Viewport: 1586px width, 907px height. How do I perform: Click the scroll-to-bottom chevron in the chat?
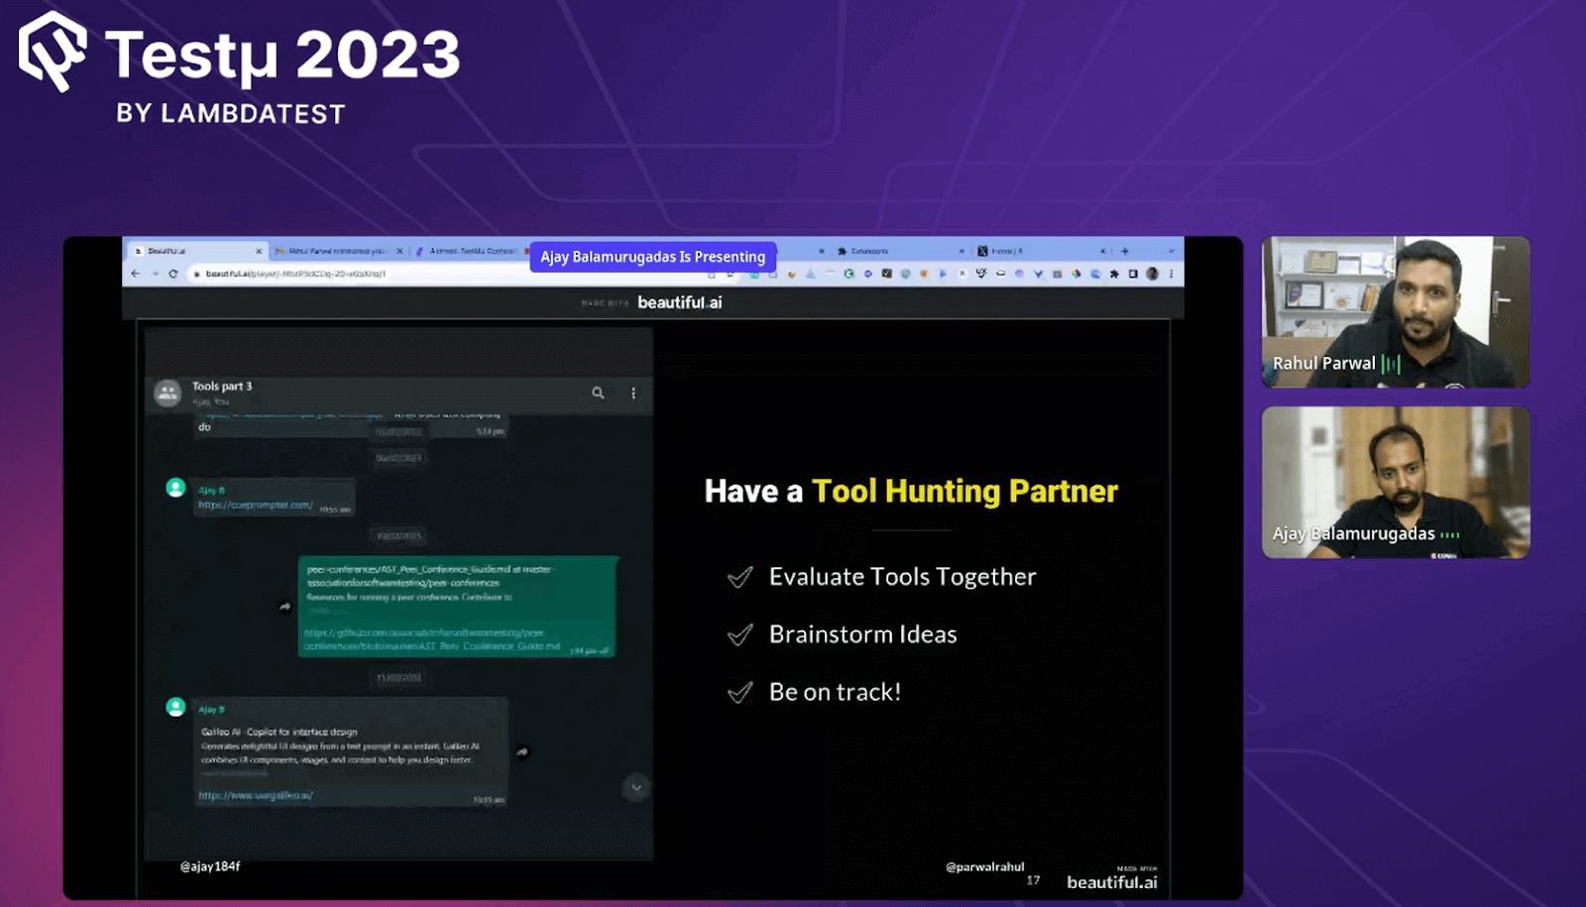635,788
